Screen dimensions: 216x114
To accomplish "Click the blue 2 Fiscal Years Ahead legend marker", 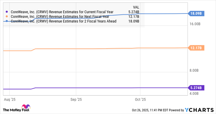I will (x=6, y=21).
